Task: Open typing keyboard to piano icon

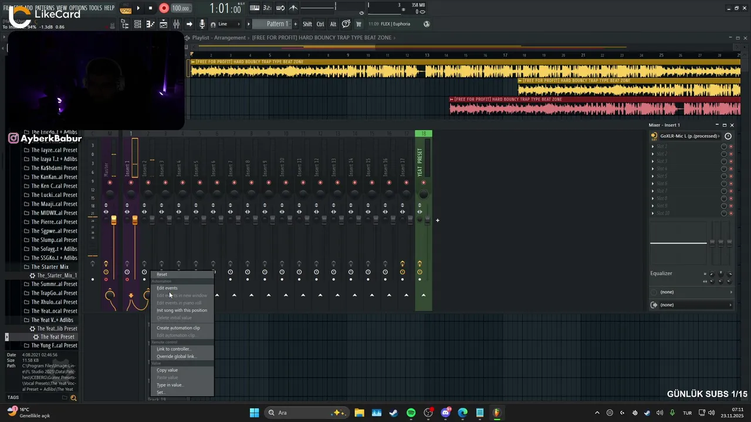Action: 255,8
